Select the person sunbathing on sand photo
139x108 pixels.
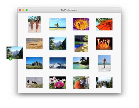(34, 44)
